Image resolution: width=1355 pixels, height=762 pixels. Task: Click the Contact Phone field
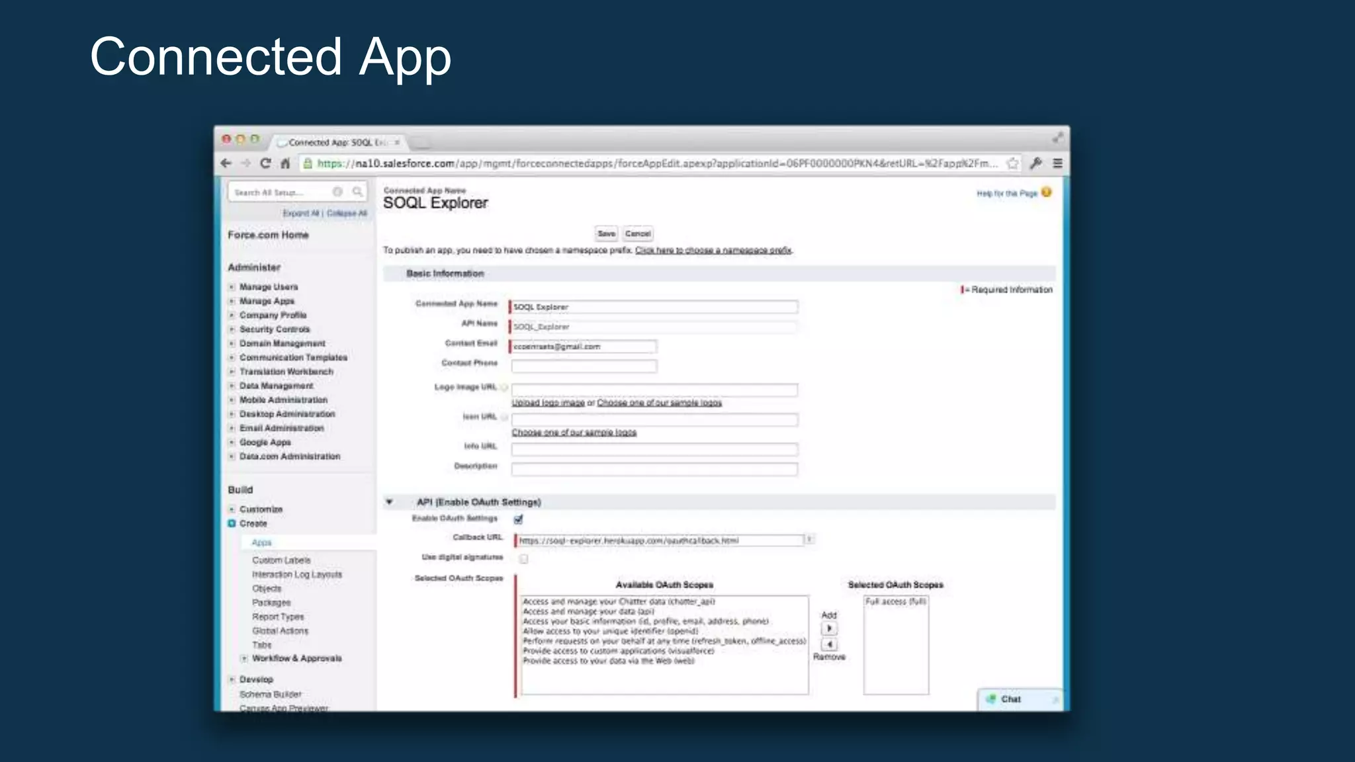click(584, 366)
